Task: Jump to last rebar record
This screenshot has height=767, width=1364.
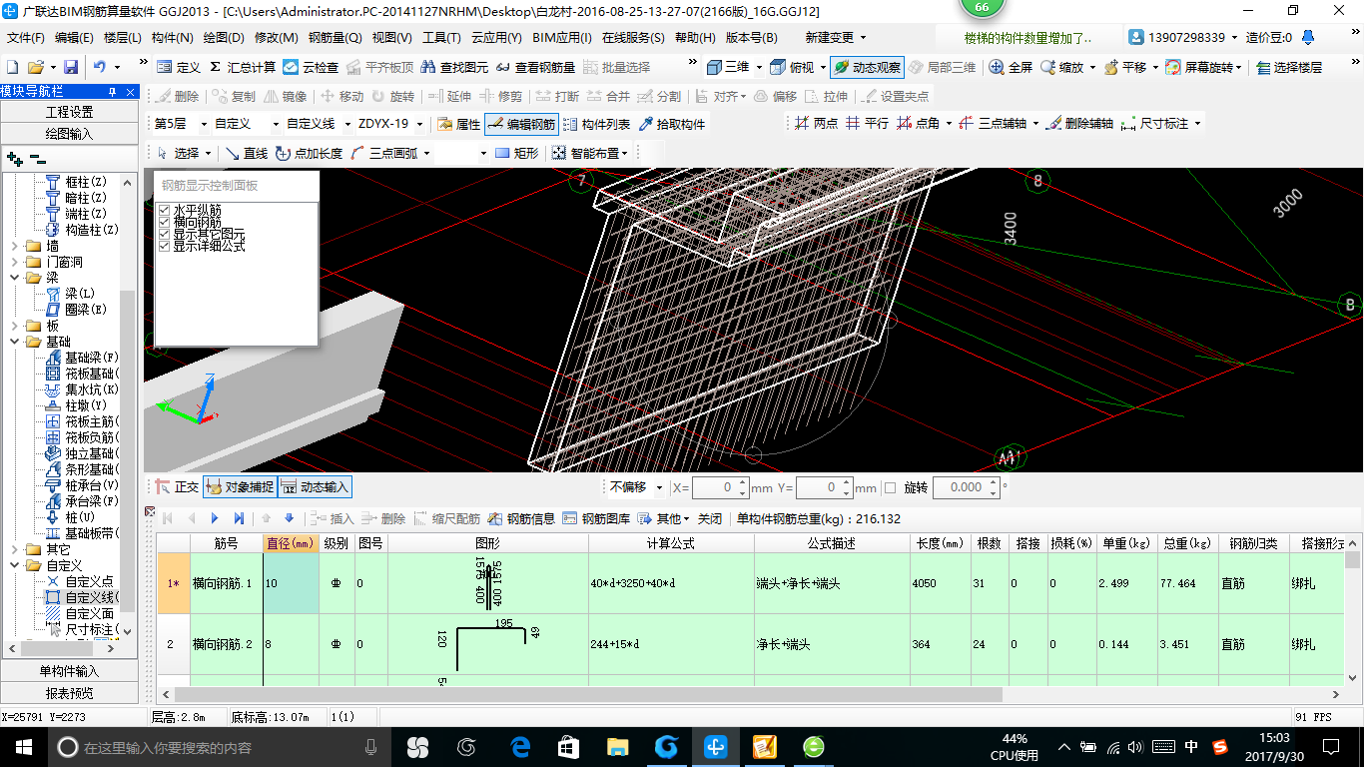Action: 239,518
